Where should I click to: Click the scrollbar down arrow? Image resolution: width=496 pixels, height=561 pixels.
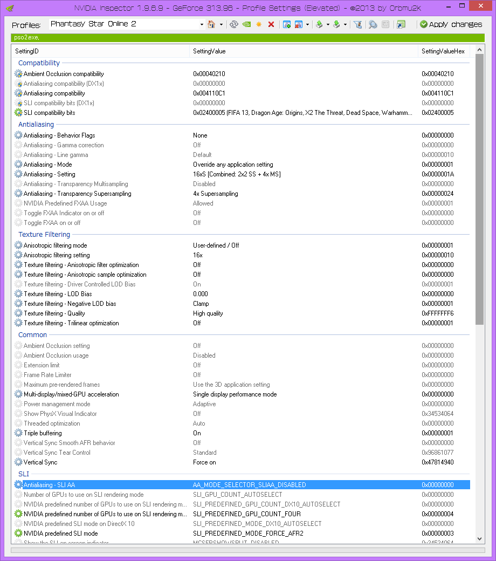[479, 539]
